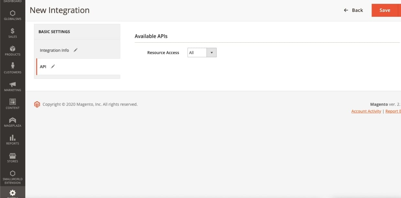Click the pencil icon beside API

[x=53, y=67]
